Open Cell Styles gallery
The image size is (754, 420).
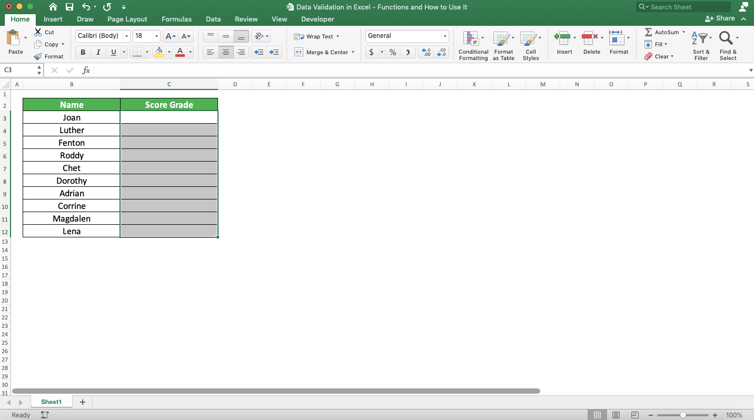click(530, 45)
